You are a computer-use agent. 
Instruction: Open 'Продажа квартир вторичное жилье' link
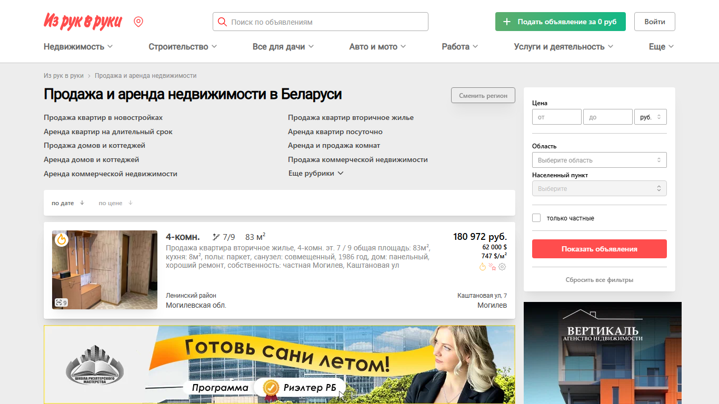coord(351,117)
